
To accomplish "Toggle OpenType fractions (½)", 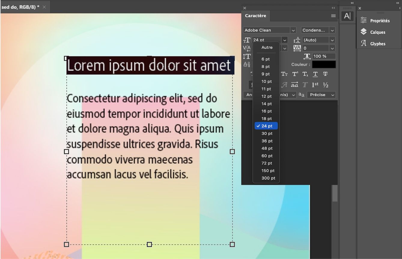I will (x=326, y=85).
